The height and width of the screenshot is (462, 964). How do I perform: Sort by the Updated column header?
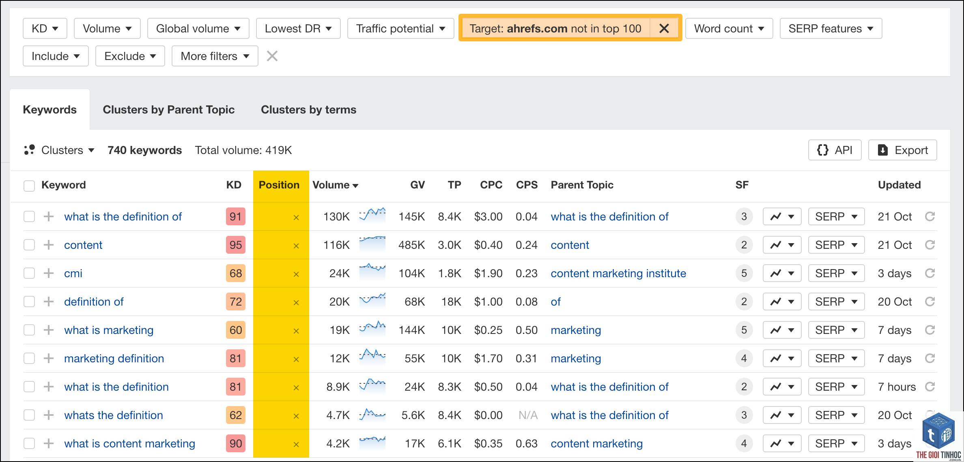click(899, 185)
